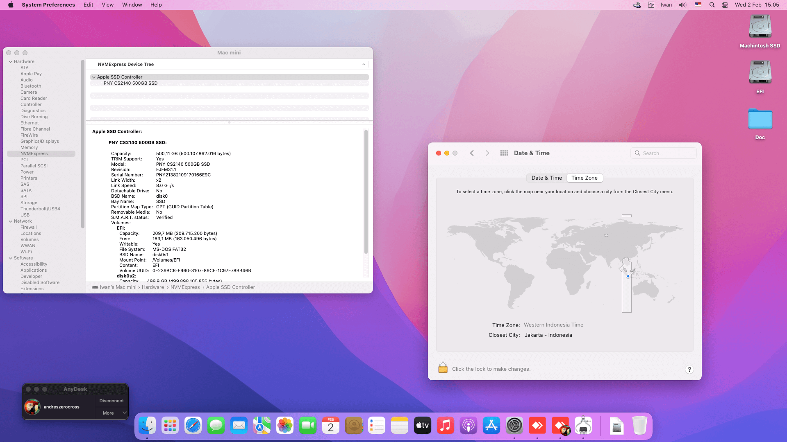The height and width of the screenshot is (442, 787).
Task: Select Graphics/Displays in the sidebar
Action: click(x=40, y=142)
